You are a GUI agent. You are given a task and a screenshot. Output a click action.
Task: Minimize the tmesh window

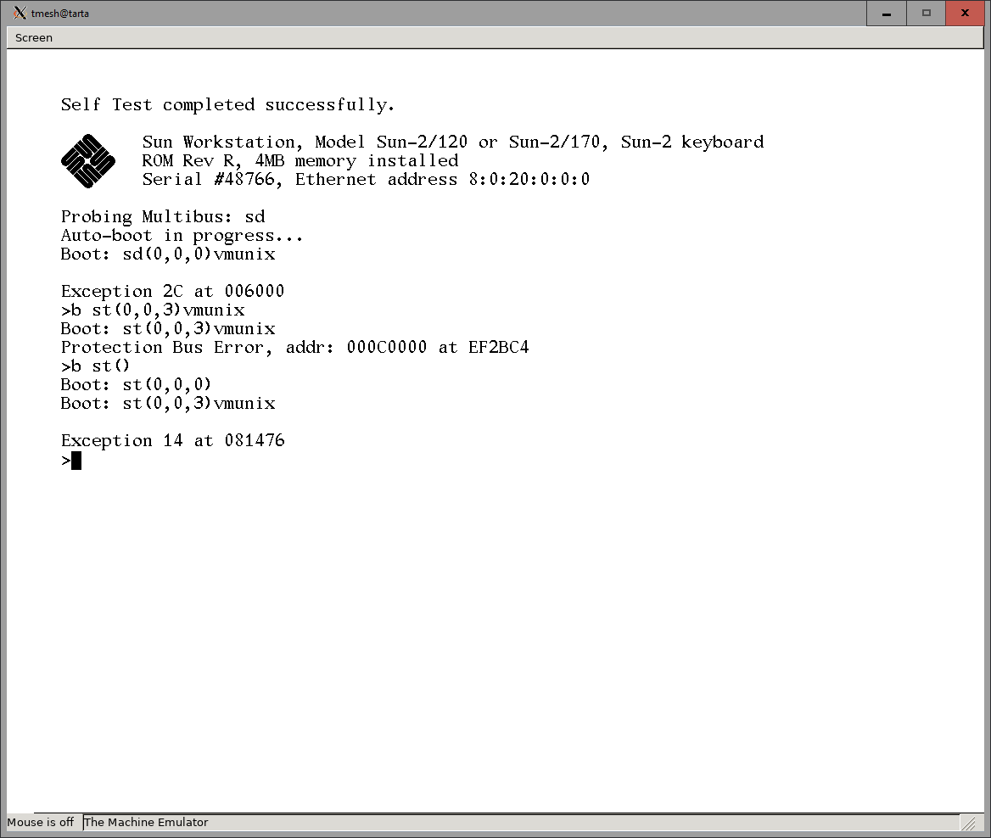[x=887, y=13]
